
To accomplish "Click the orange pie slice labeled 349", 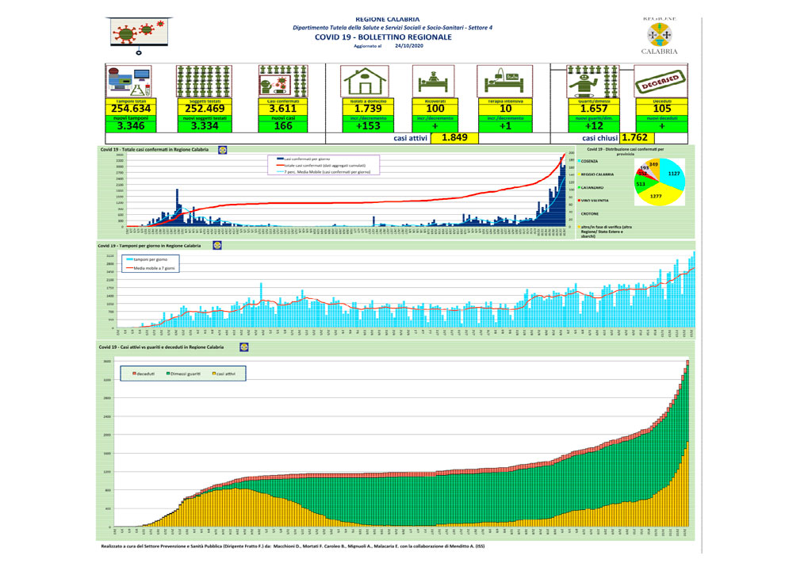I will tap(653, 166).
